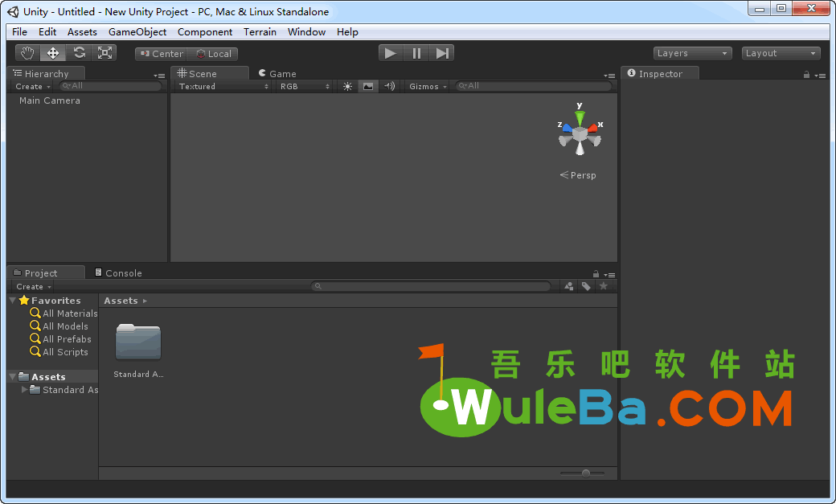Toggle scene lighting sun icon
Screen dimensions: 836x504
(347, 86)
